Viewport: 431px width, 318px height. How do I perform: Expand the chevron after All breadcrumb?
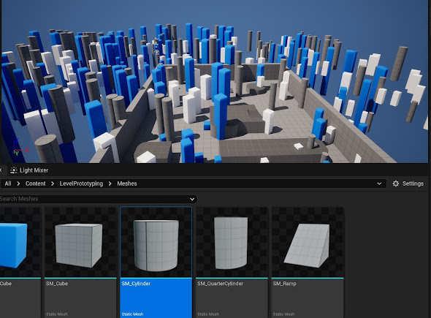click(x=18, y=183)
